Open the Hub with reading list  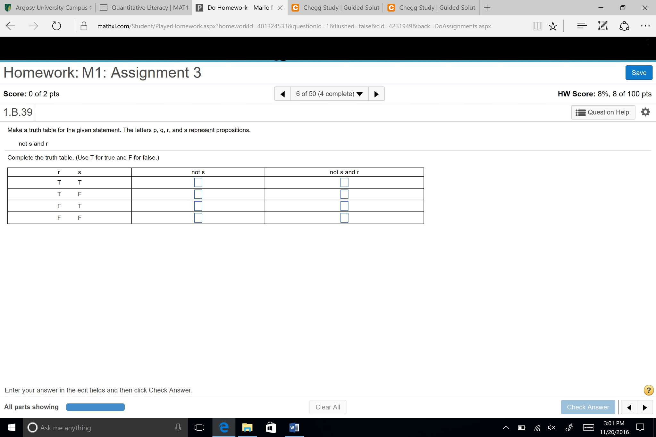(x=581, y=26)
